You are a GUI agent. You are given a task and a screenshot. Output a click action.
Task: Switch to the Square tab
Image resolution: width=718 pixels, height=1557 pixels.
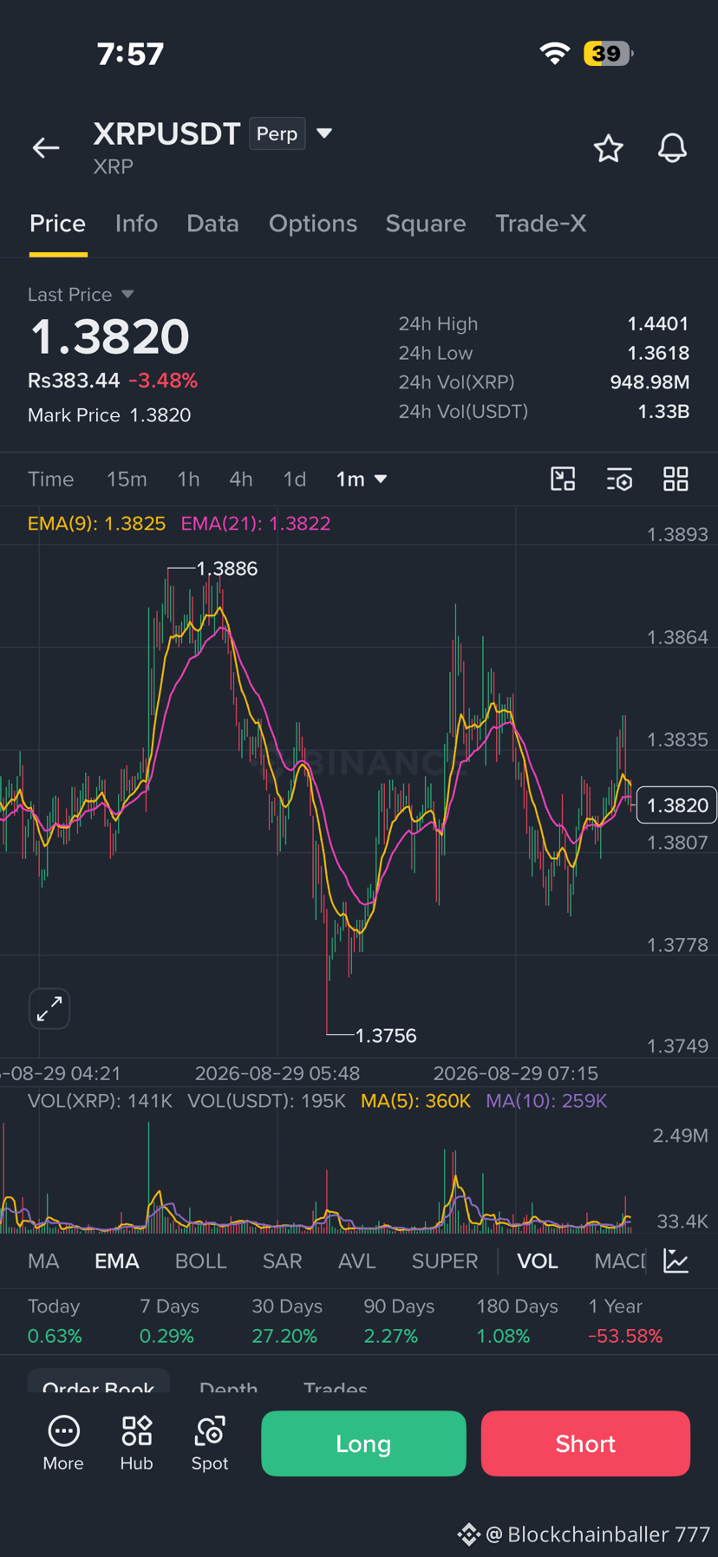coord(426,224)
